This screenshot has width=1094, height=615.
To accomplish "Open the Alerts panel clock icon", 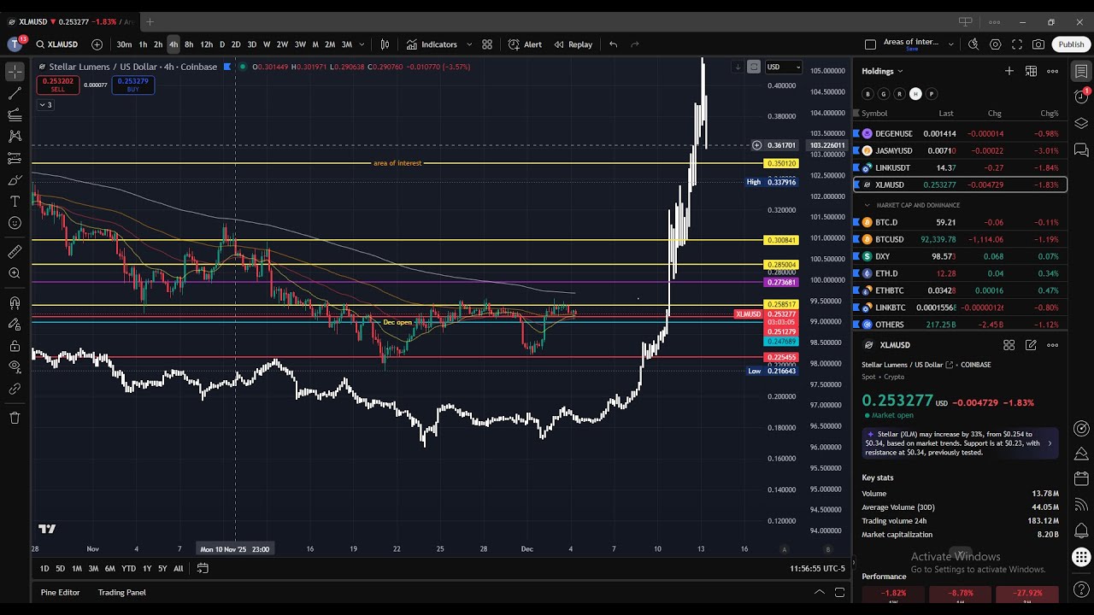I will tap(1081, 97).
